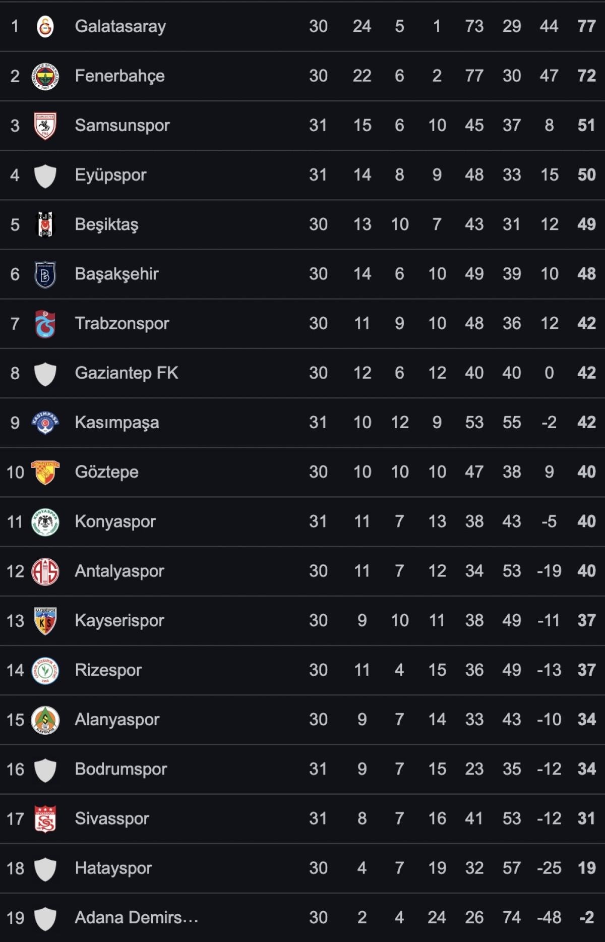The width and height of the screenshot is (605, 942).
Task: Click the Samsunspor team badge
Action: point(45,126)
